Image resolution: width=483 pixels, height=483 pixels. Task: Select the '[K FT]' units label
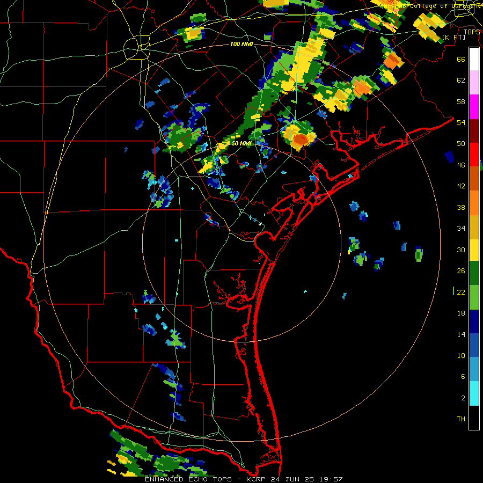(453, 37)
